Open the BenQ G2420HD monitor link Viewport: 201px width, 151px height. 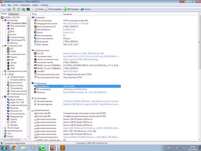[x=85, y=92]
